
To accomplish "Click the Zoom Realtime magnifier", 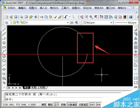I will (87, 17).
